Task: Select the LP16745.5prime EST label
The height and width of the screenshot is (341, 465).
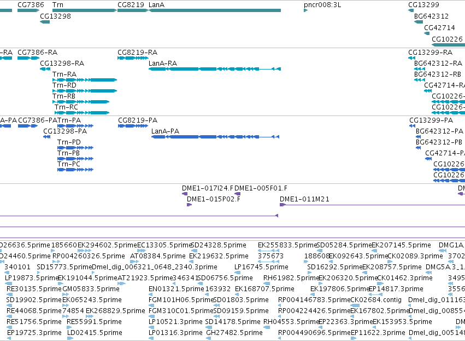Action: 261,267
